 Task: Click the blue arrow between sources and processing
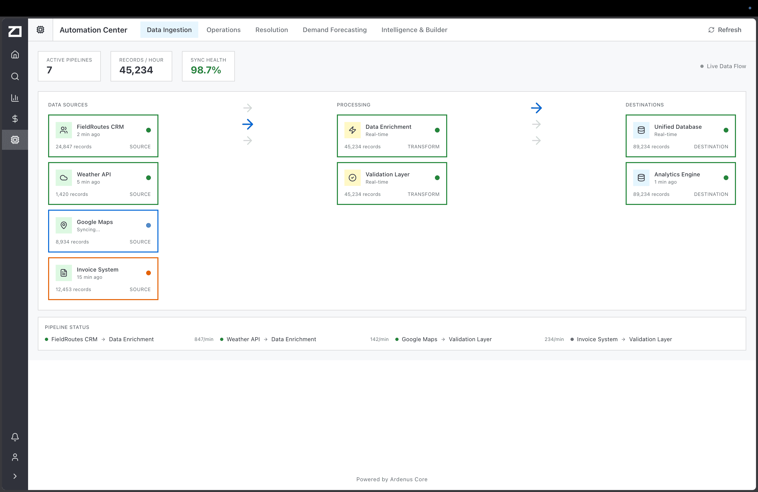(248, 125)
